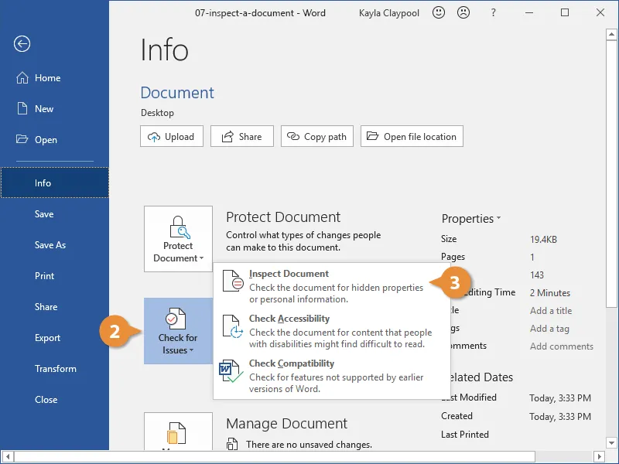Switch to the Save As tab

pyautogui.click(x=50, y=245)
